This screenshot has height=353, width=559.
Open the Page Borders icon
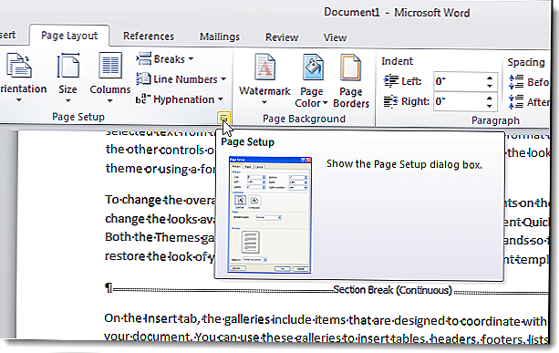tap(350, 67)
